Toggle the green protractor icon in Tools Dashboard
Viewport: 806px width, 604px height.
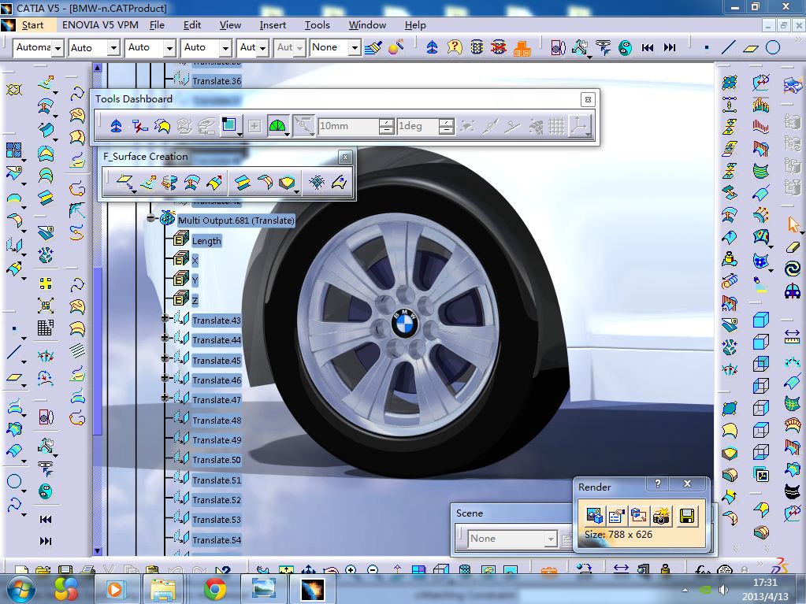[277, 126]
